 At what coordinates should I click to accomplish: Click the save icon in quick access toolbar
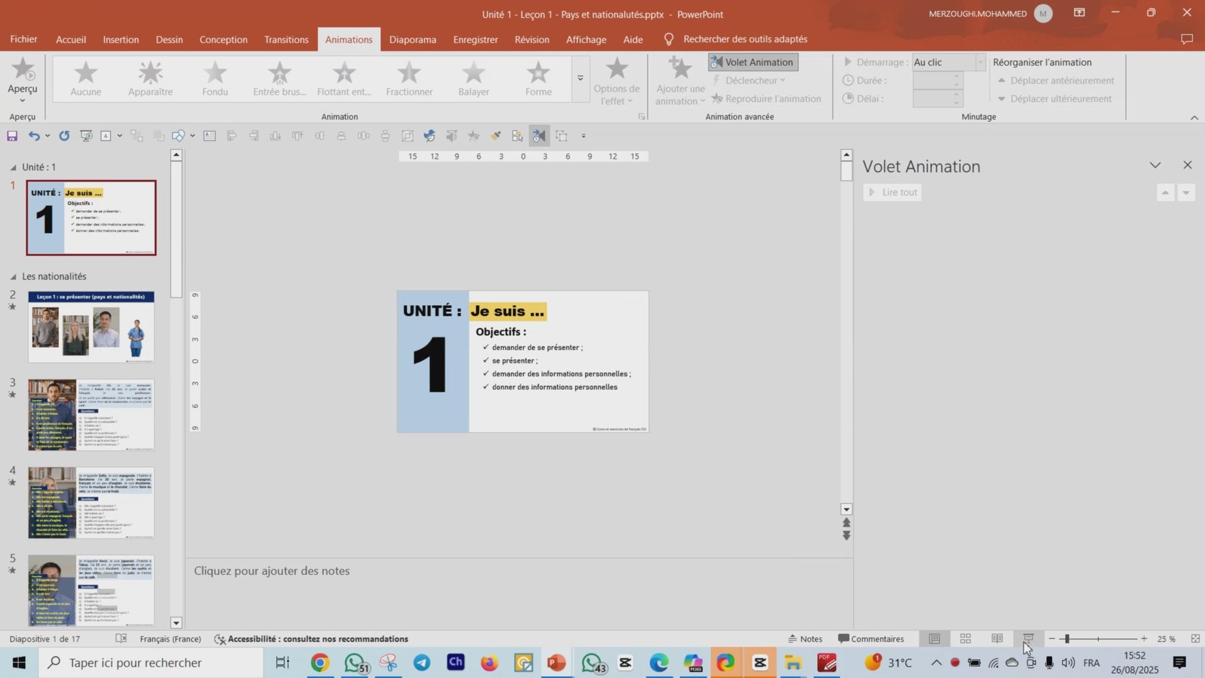(12, 136)
